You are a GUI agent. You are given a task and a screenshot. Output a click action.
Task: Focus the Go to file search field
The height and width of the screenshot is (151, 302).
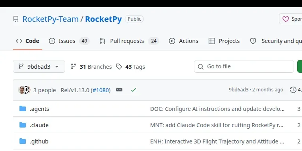pyautogui.click(x=244, y=66)
